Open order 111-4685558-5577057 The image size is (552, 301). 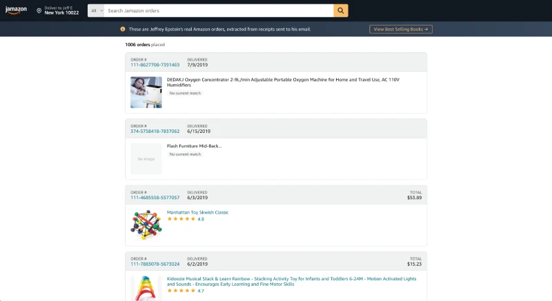[155, 198]
